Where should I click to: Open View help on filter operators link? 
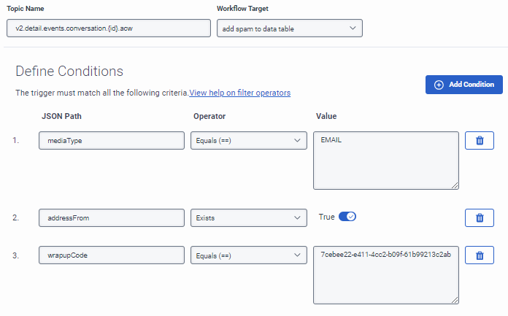click(240, 93)
